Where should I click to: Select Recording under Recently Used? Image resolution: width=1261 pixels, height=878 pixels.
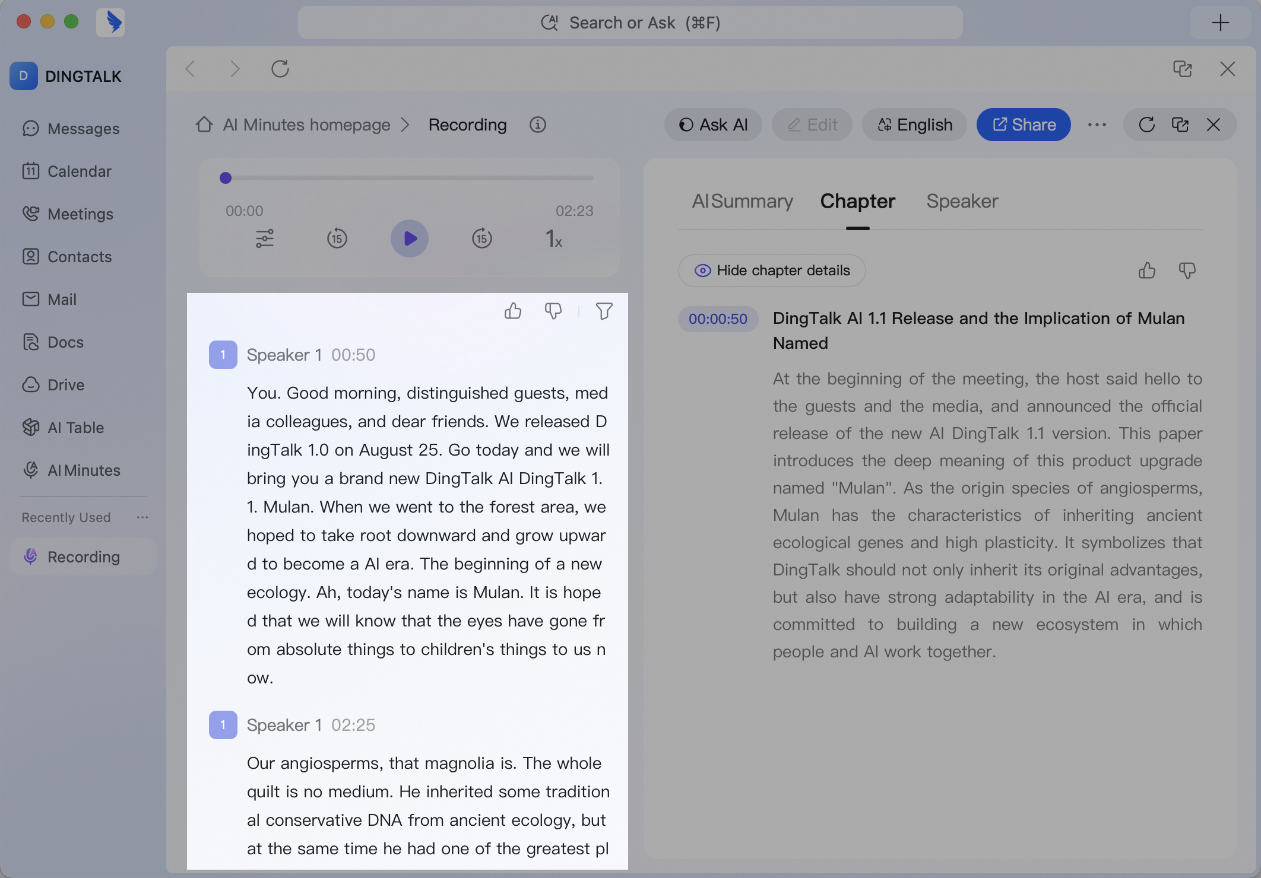(83, 557)
